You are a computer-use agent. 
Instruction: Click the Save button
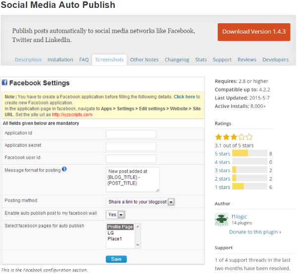[116, 259]
